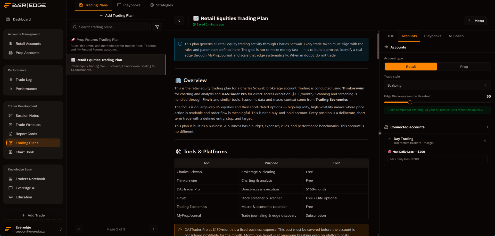Adjust Edge Discovery sample threshold slider handle
Screen dimensions: 495x236
tap(410, 102)
